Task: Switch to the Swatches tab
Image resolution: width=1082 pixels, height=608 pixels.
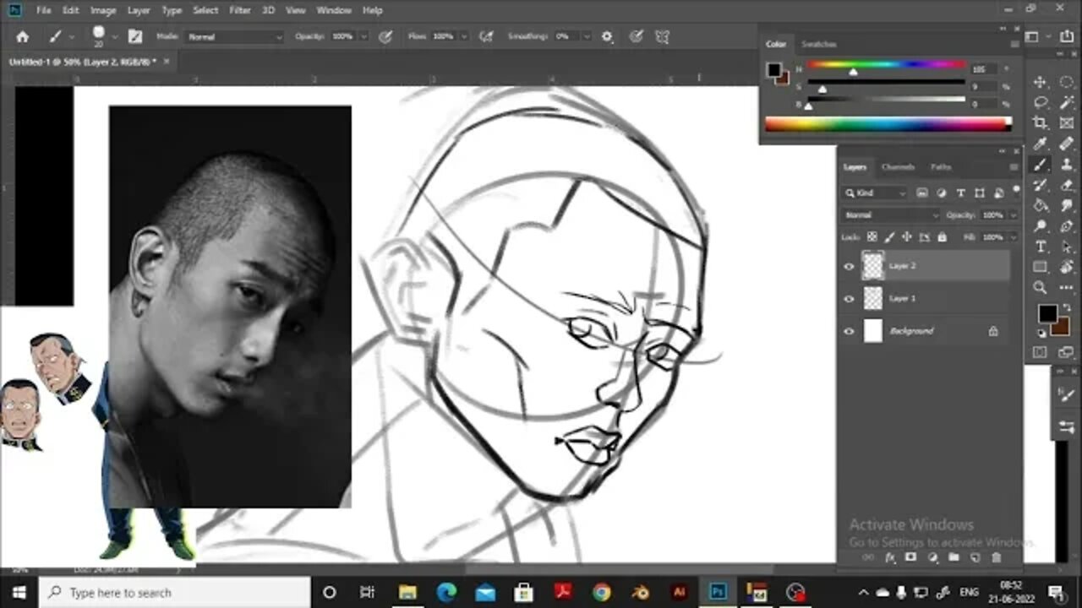Action: [x=818, y=44]
